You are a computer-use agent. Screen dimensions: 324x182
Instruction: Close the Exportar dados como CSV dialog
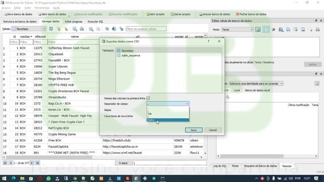[219, 41]
